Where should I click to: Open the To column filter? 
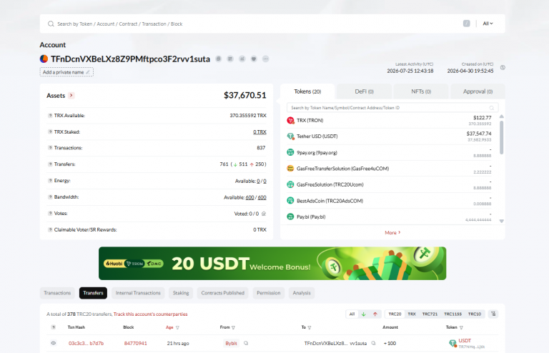pos(309,327)
